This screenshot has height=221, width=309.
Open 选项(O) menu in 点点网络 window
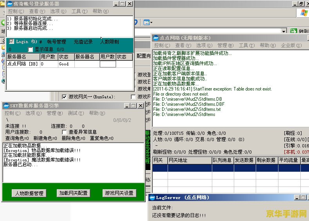point(204,45)
